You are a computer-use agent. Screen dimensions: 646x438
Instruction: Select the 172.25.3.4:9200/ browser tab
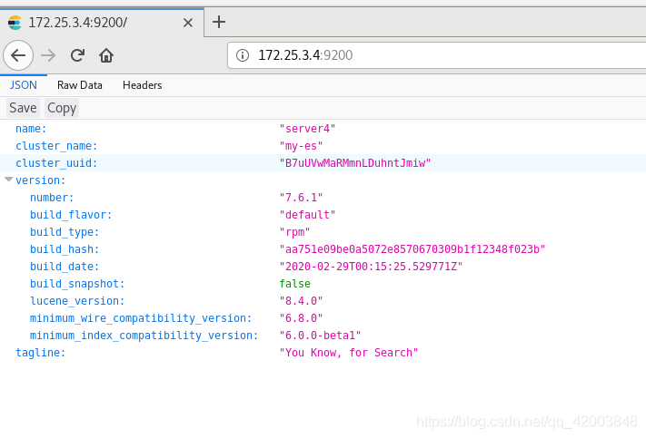coord(102,23)
